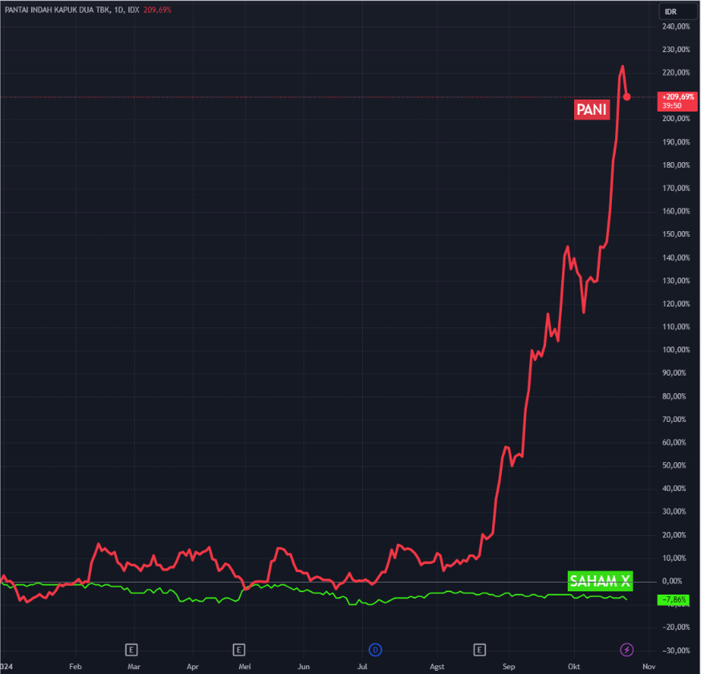Screen dimensions: 701x674
Task: Click the Apr label on the time axis
Action: tap(192, 667)
